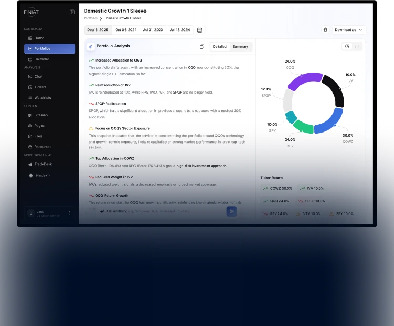Click the Sitemap icon

pyautogui.click(x=30, y=115)
